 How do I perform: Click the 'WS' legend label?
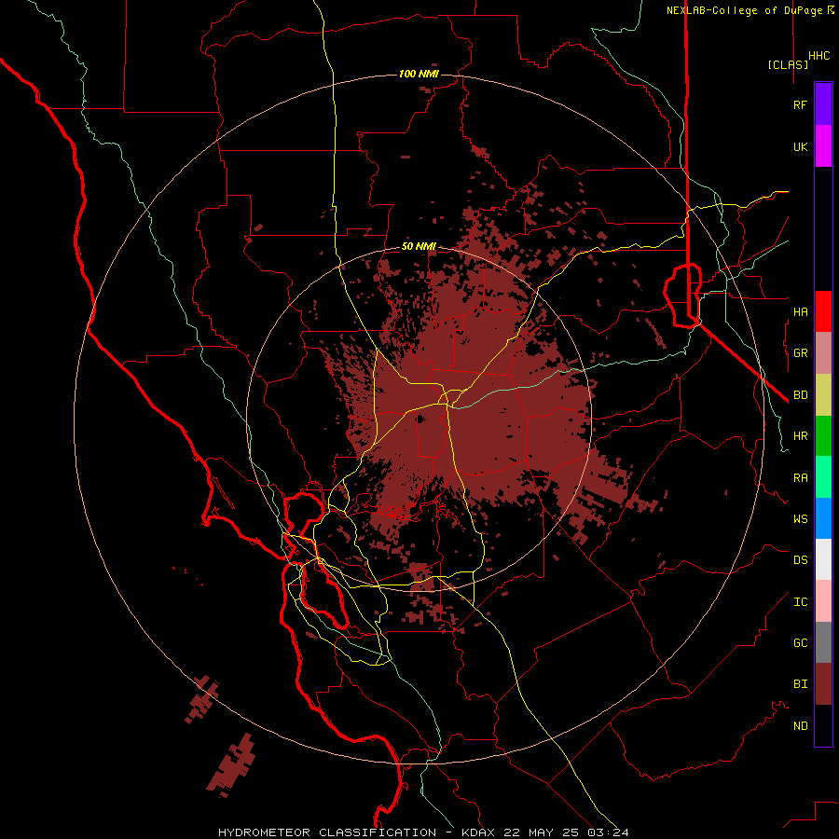pos(800,519)
